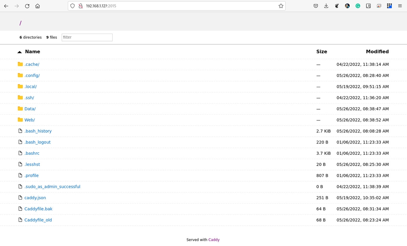Navigate into the Web directory
Viewport: 407px width, 246px height.
[30, 120]
